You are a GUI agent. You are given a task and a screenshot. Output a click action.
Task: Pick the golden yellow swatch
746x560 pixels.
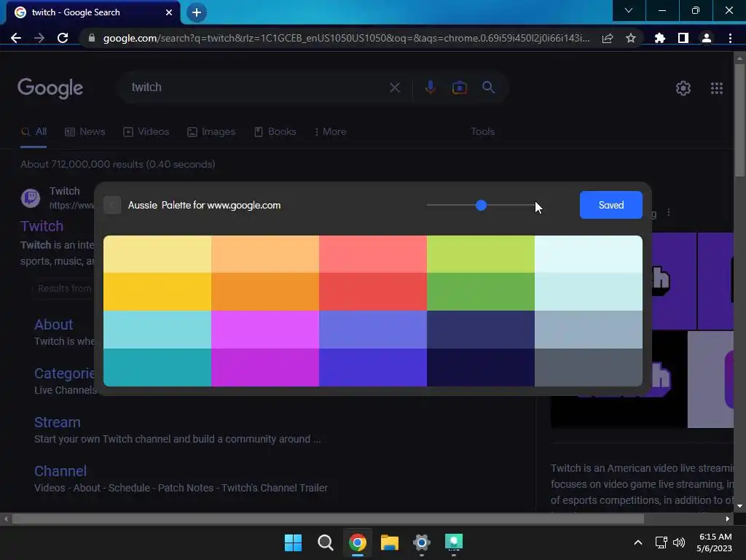tap(157, 292)
